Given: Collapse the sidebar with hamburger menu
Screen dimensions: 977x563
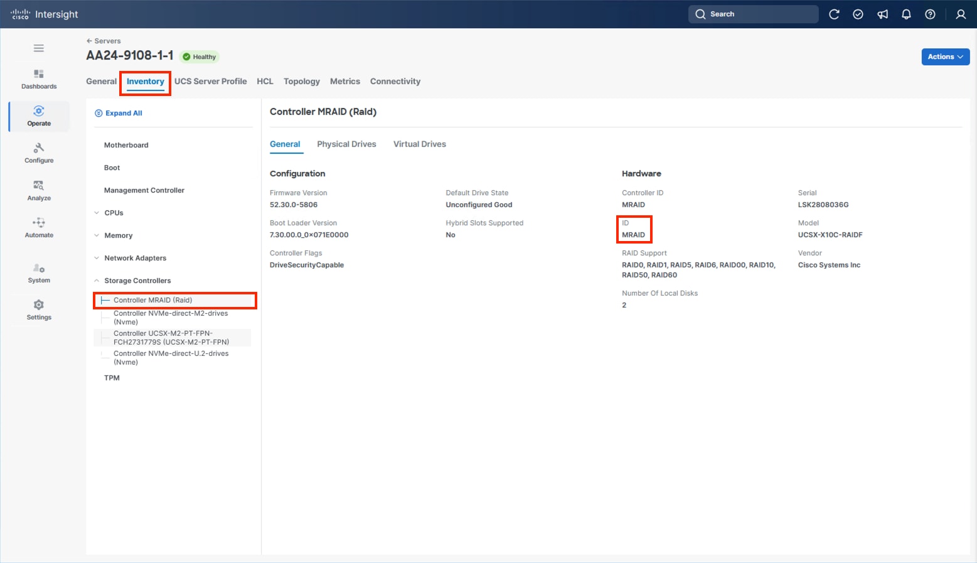Looking at the screenshot, I should click(38, 48).
